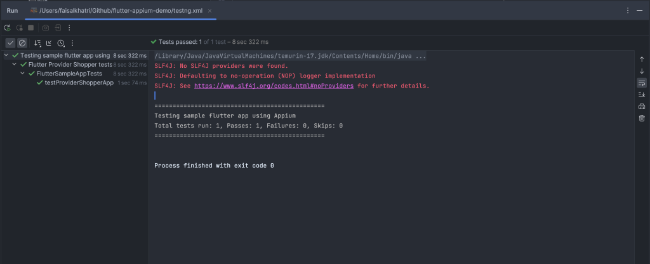The image size is (650, 264).
Task: Print the console output
Action: (x=642, y=107)
